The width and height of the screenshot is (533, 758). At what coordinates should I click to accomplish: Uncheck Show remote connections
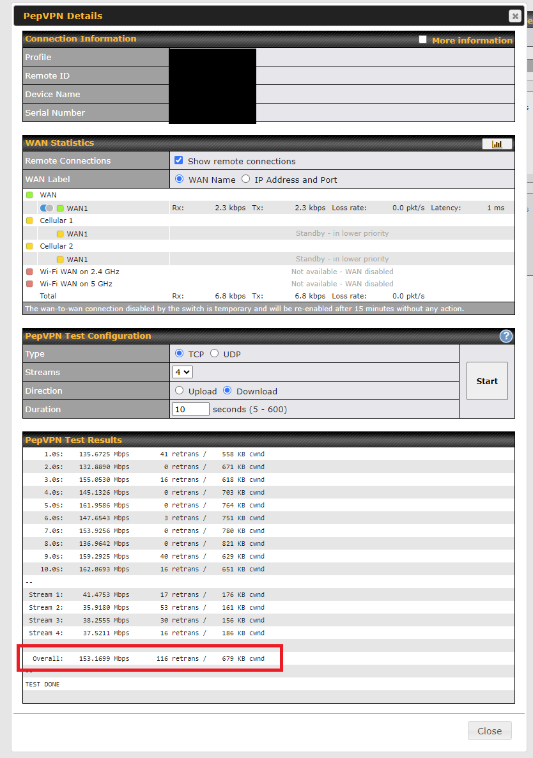[x=179, y=160]
